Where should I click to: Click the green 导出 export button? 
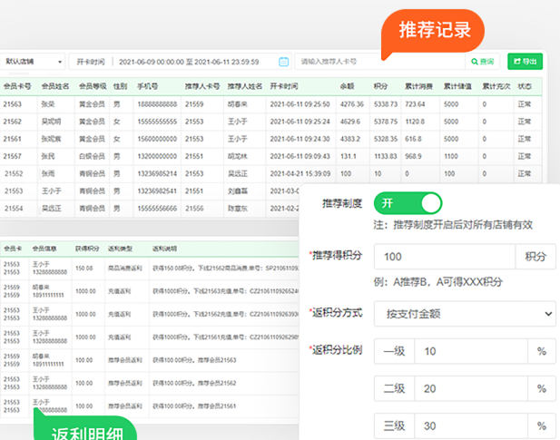coord(525,62)
